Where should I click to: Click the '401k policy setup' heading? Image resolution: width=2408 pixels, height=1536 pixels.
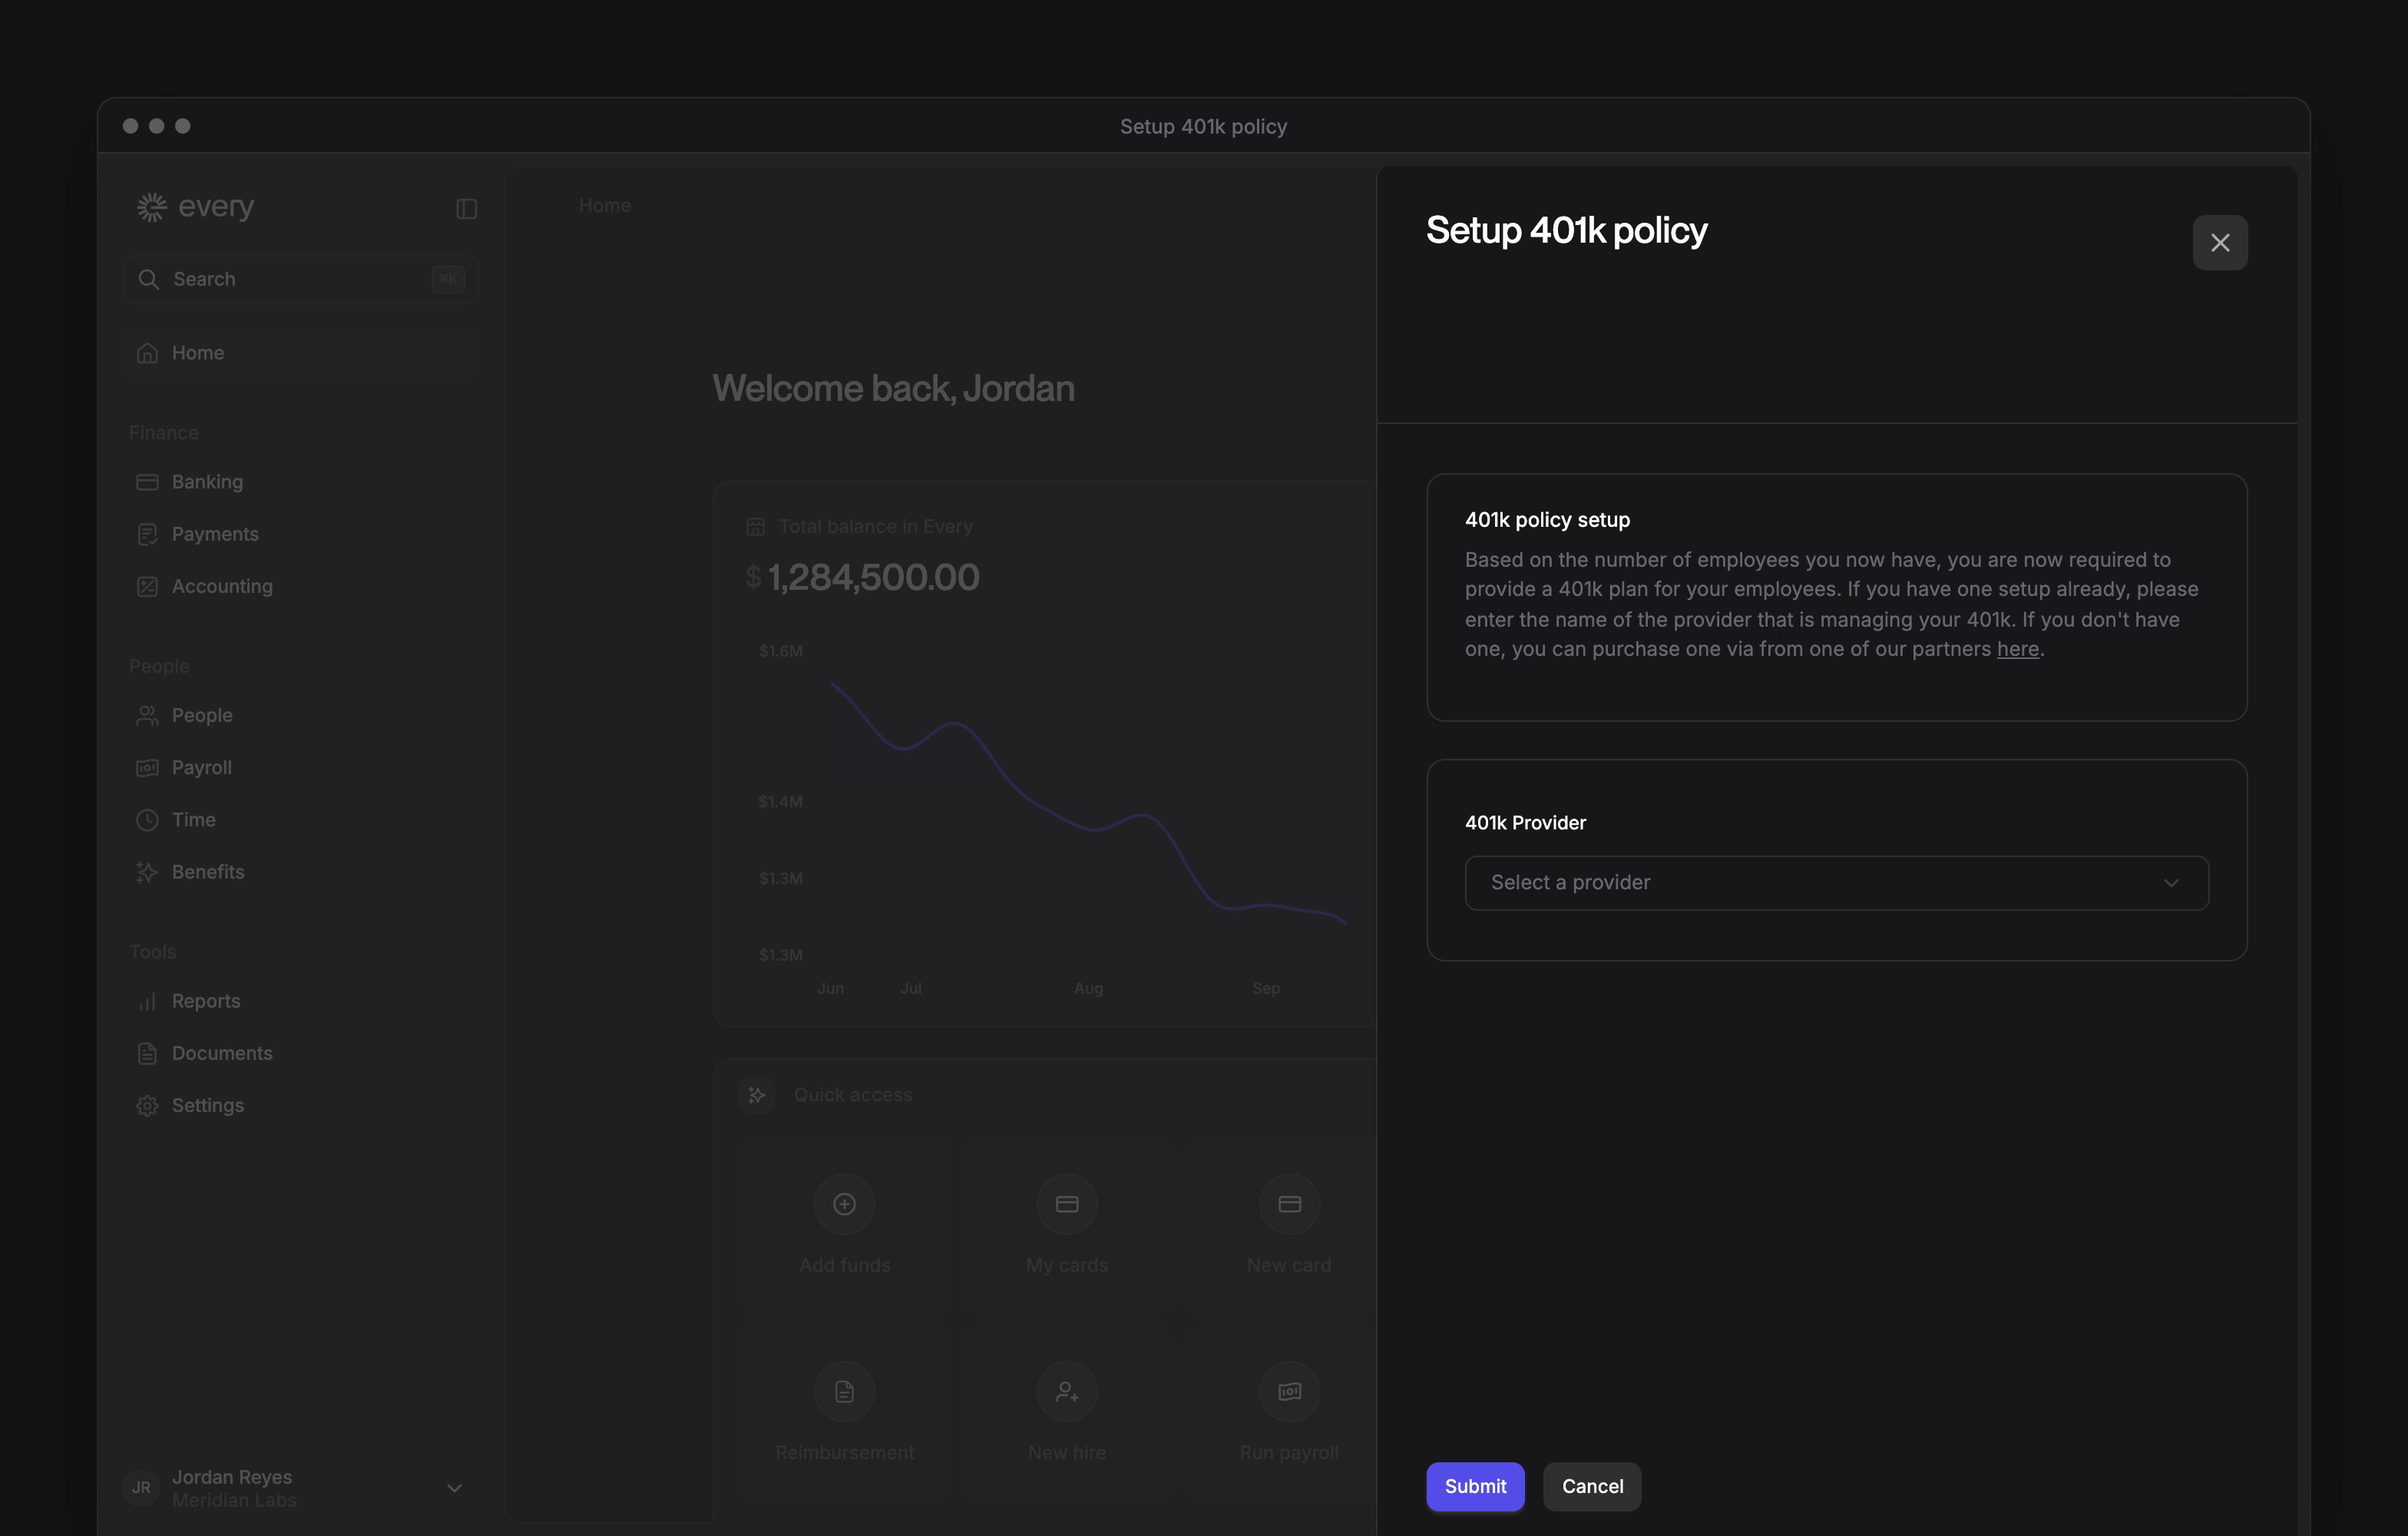1547,520
